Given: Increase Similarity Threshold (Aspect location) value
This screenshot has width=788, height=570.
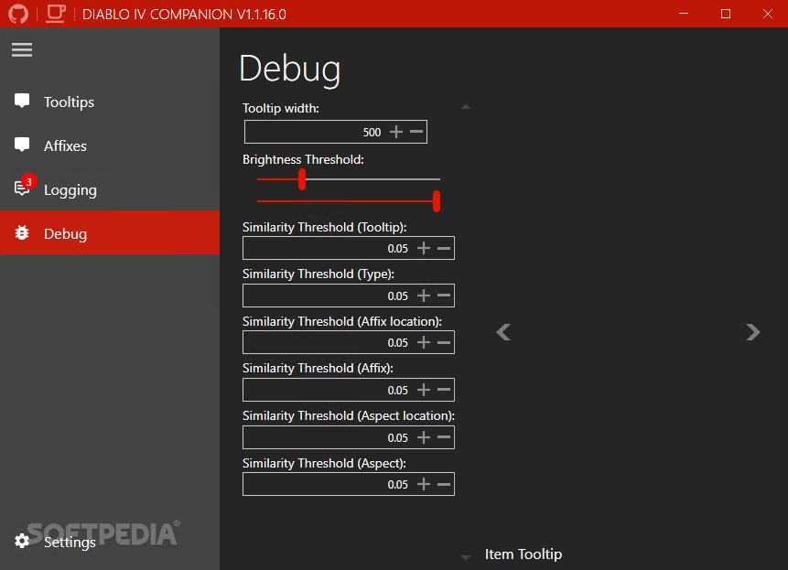Looking at the screenshot, I should [x=424, y=437].
